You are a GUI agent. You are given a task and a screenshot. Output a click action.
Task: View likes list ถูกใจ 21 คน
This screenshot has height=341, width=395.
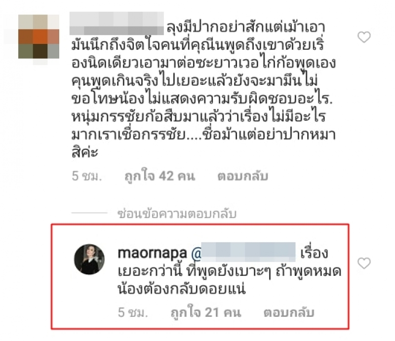point(206,312)
